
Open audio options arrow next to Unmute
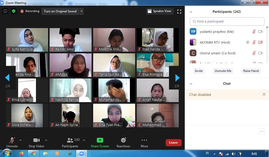tap(20, 140)
